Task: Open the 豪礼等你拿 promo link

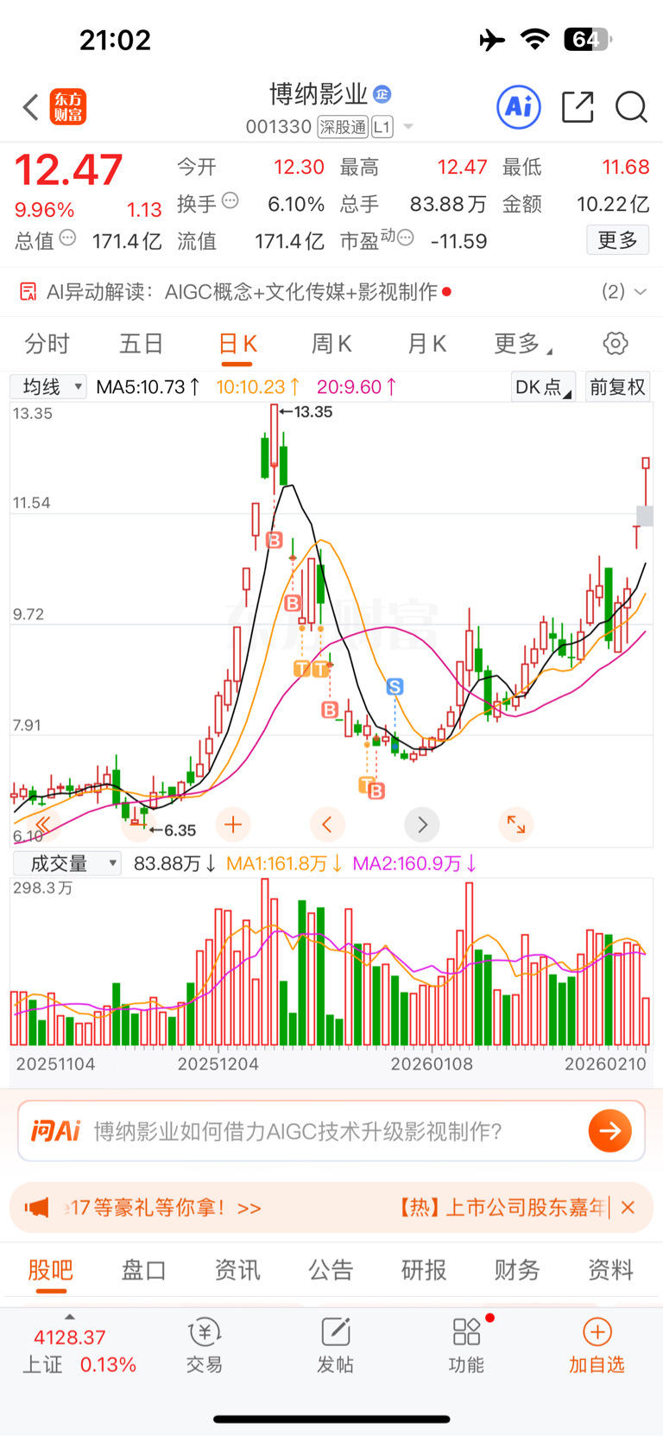Action: coord(162,1207)
